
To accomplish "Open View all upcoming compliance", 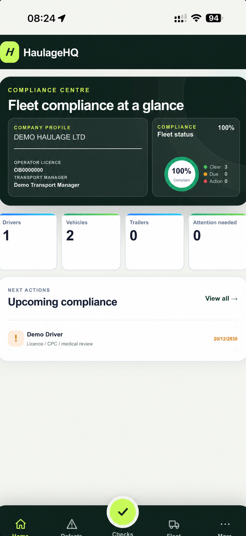I will click(x=221, y=298).
